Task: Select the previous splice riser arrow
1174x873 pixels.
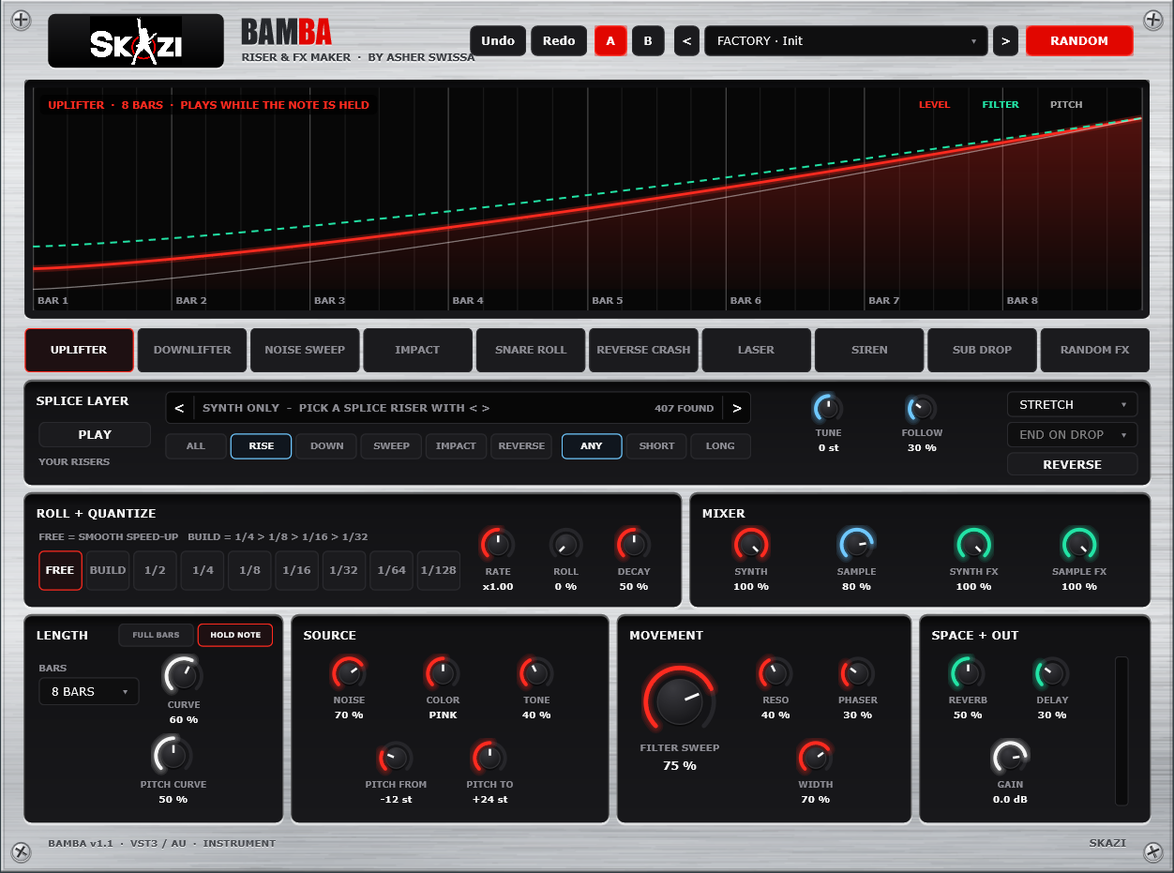Action: pos(180,408)
